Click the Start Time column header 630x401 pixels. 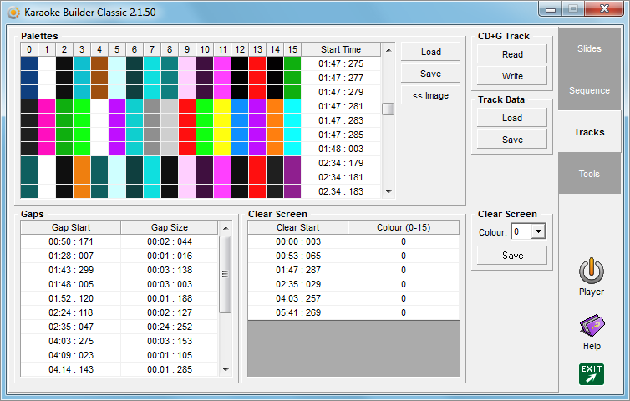click(341, 49)
